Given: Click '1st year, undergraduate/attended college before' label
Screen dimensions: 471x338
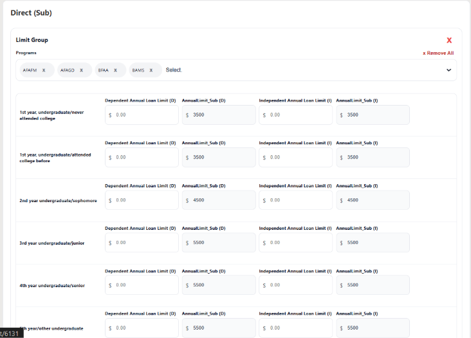Looking at the screenshot, I should click(55, 158).
